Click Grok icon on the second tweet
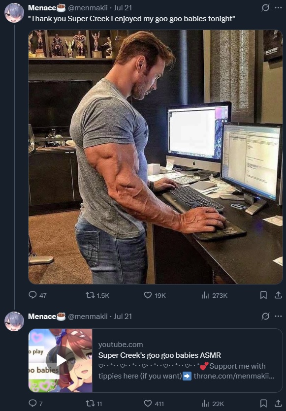This screenshot has height=411, width=286. click(x=265, y=316)
